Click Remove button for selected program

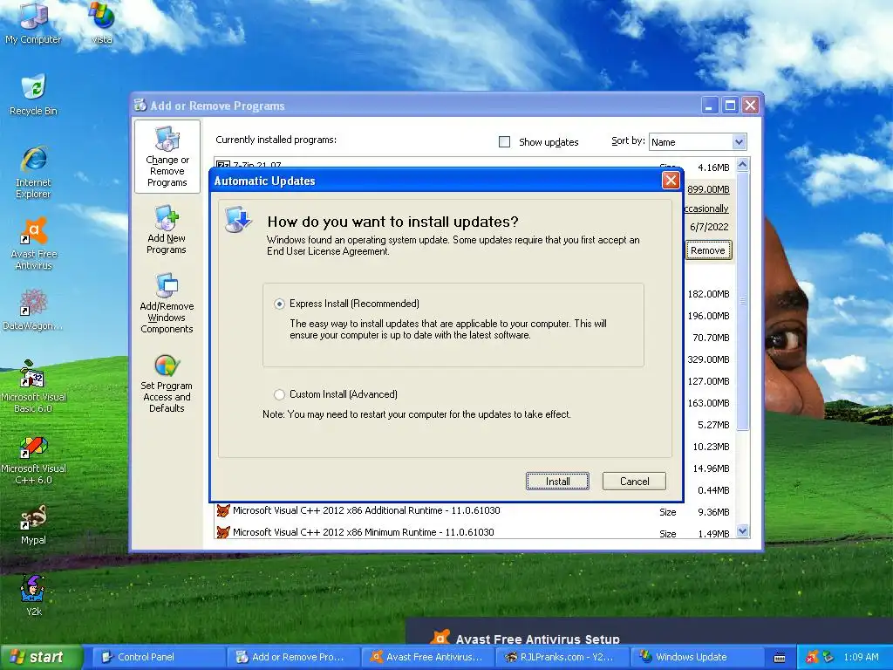point(708,250)
